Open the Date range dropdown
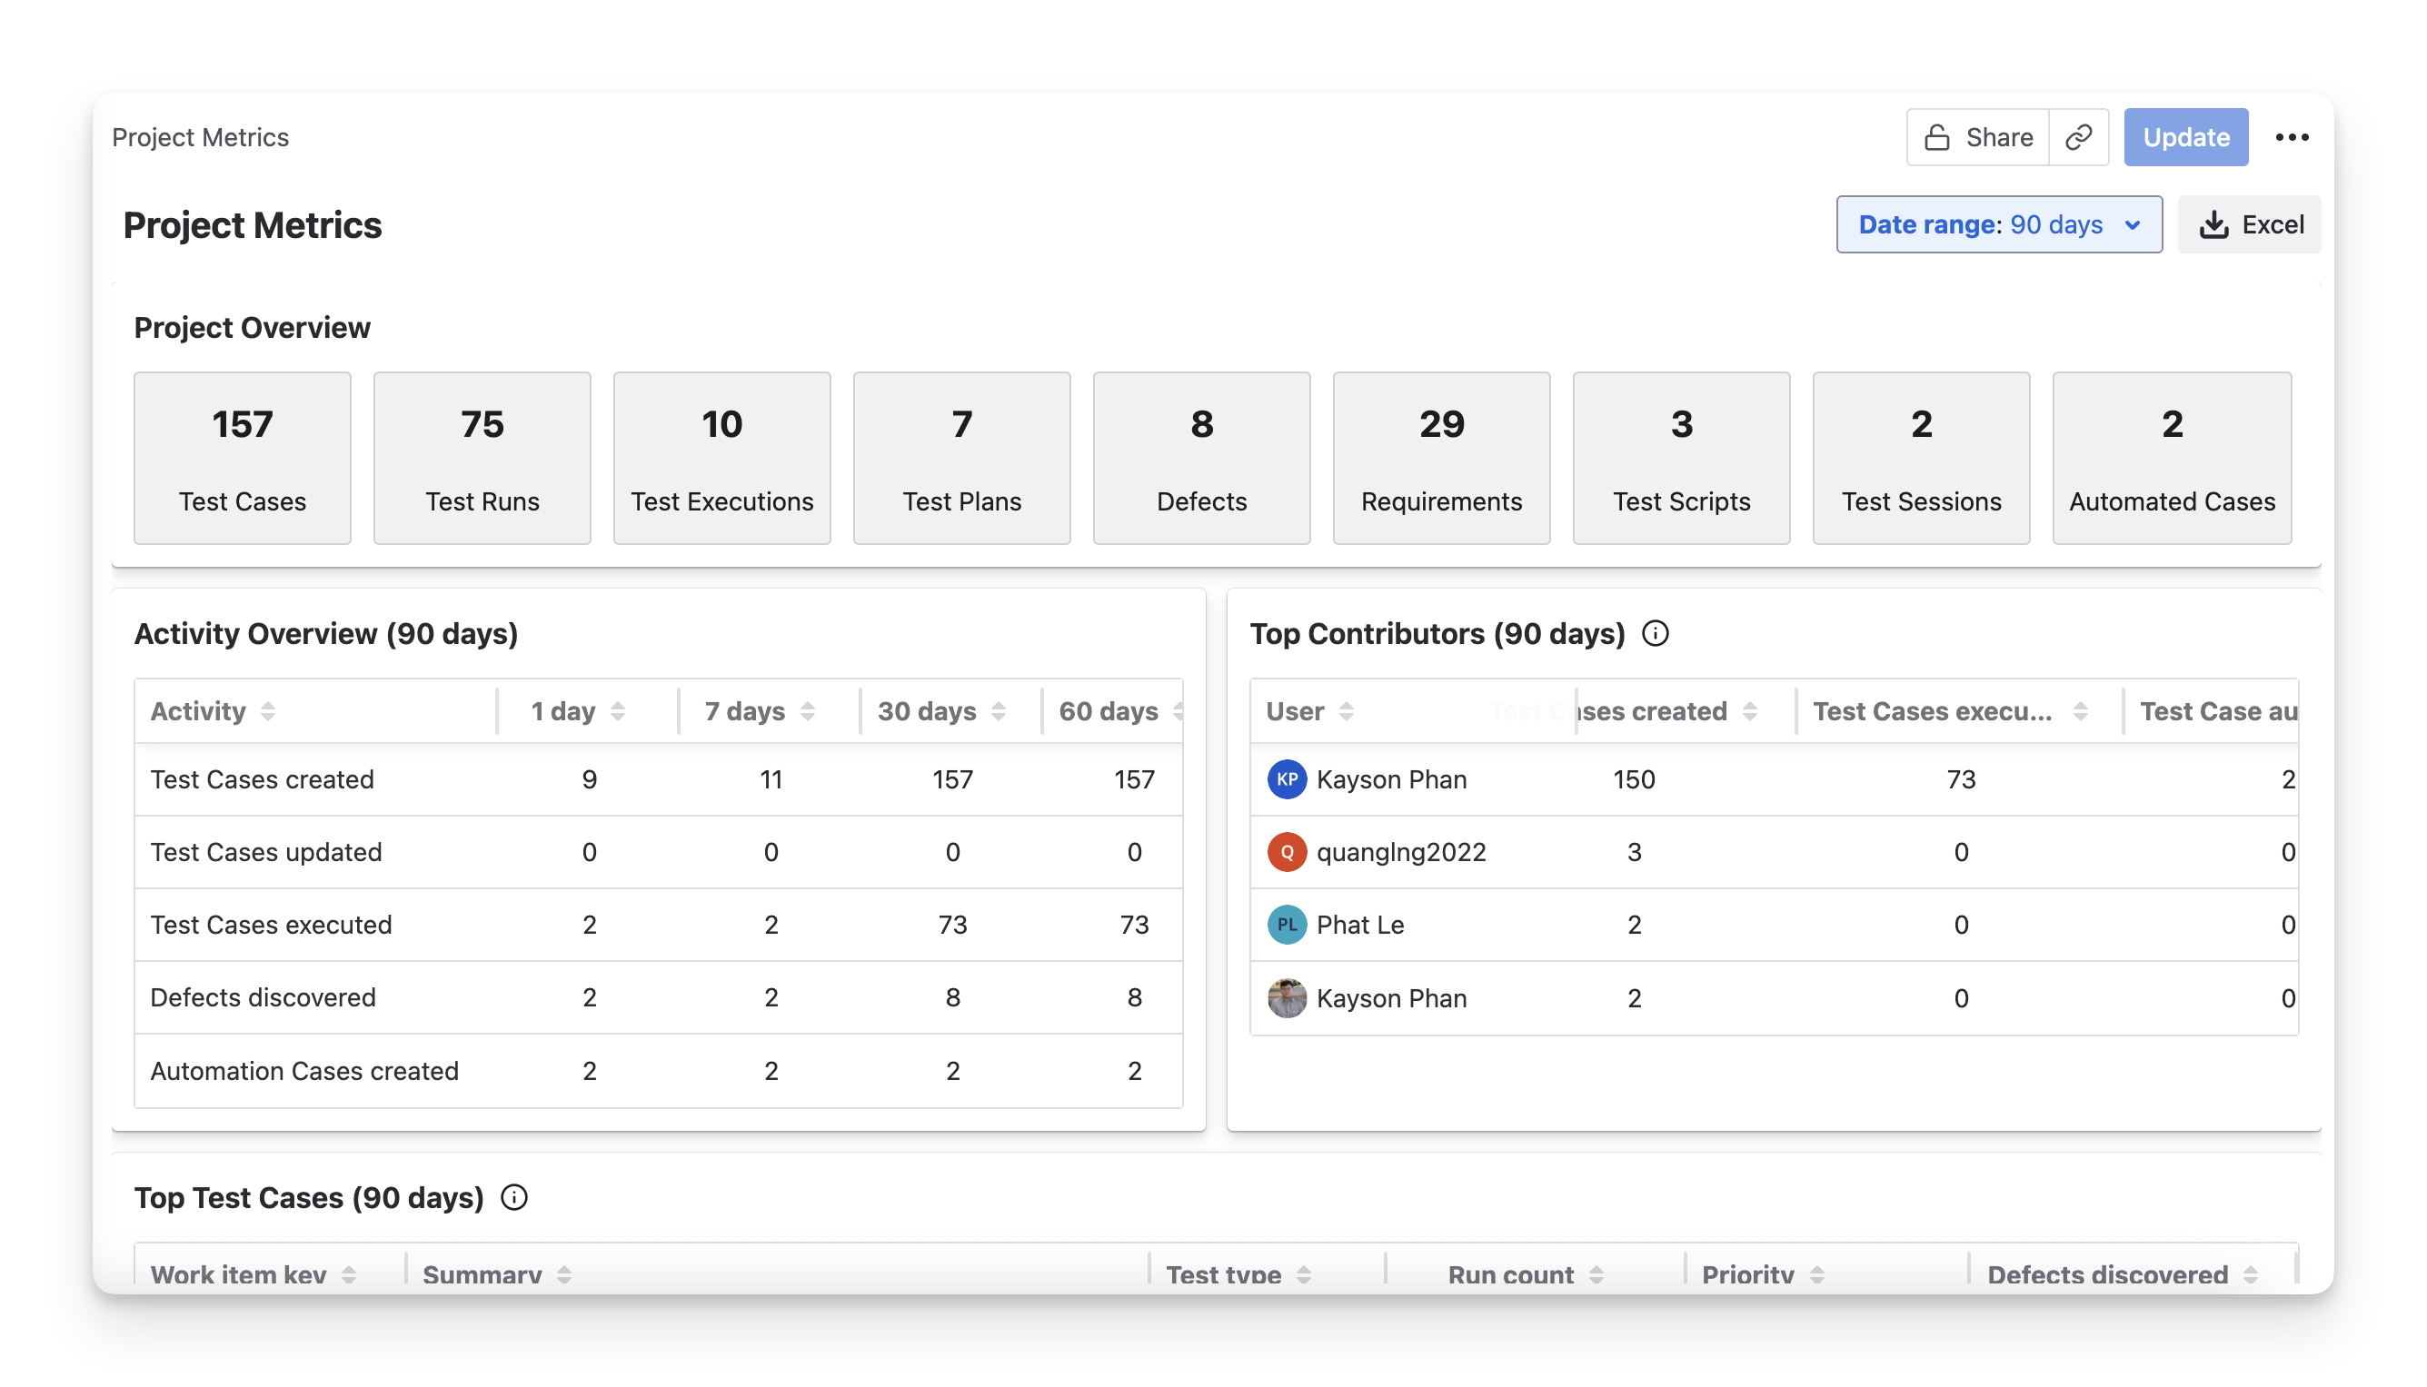Image resolution: width=2427 pixels, height=1387 pixels. coord(1998,225)
